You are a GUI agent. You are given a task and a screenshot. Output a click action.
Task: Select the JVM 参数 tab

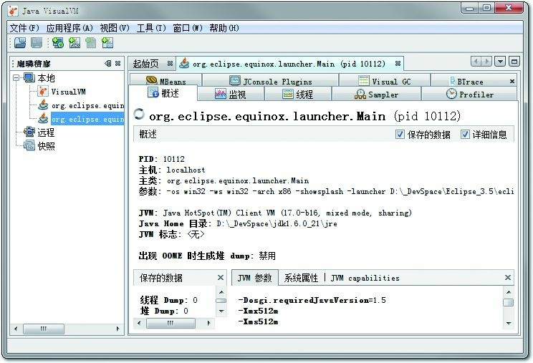(x=255, y=278)
